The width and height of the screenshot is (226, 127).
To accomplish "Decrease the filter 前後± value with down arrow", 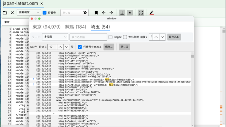I will [162, 37].
